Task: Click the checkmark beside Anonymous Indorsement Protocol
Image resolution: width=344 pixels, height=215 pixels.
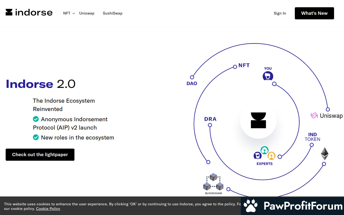Action: (x=36, y=119)
